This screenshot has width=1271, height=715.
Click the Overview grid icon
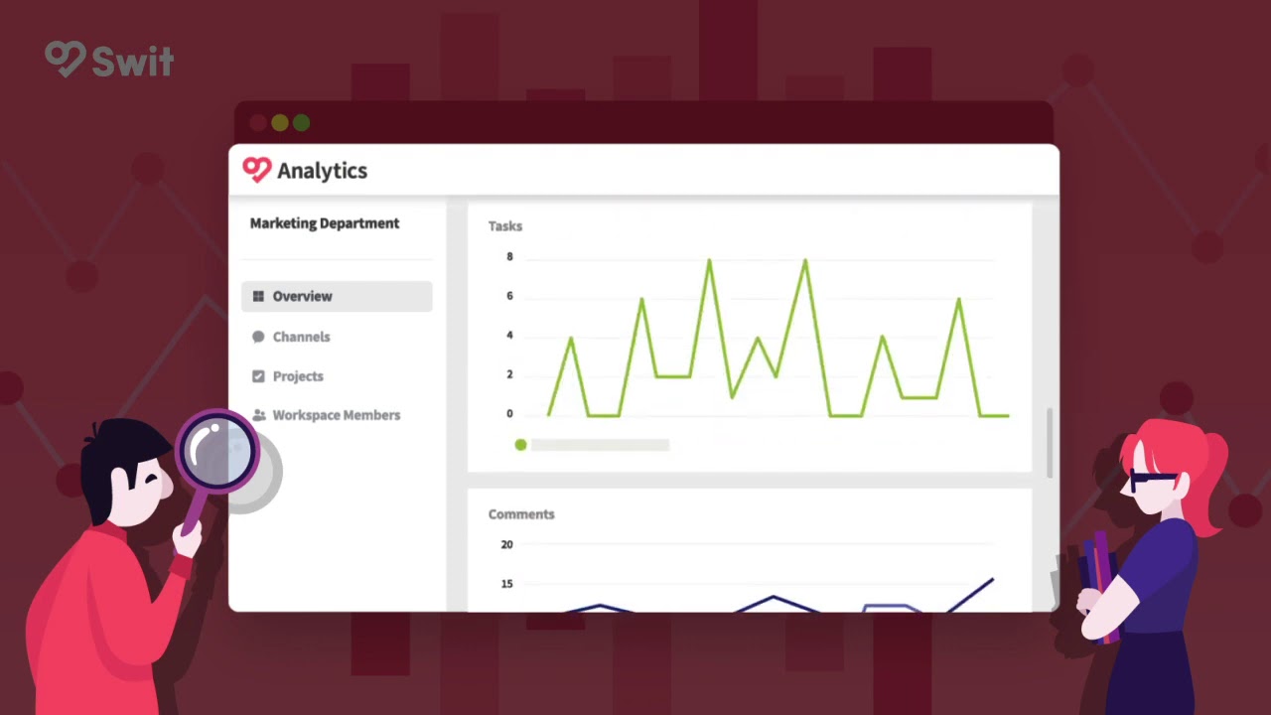[258, 296]
